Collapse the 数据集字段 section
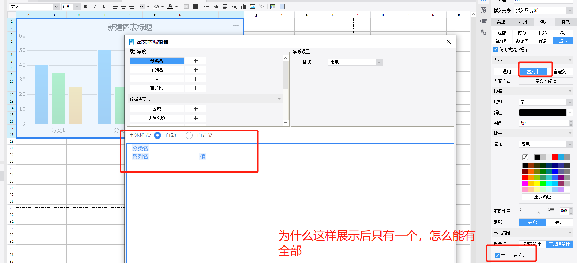The width and height of the screenshot is (577, 263). coord(279,99)
